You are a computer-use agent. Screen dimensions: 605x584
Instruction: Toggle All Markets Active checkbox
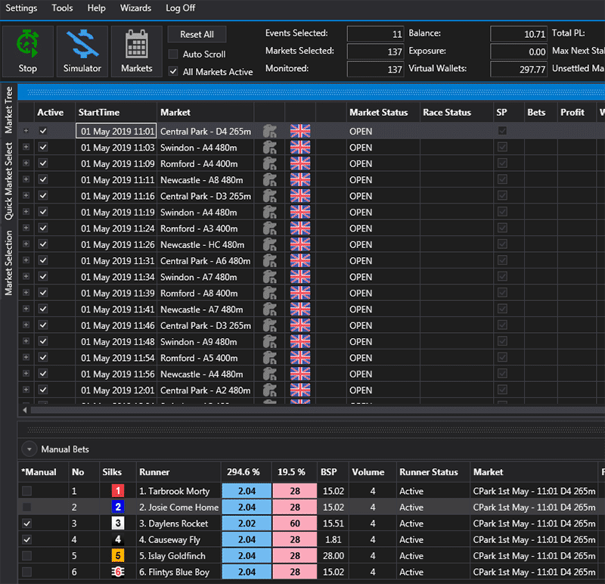click(x=173, y=72)
